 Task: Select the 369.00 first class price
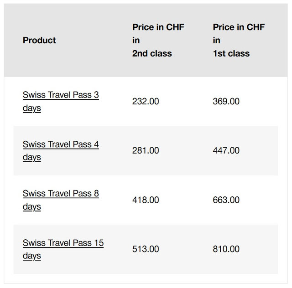click(226, 101)
